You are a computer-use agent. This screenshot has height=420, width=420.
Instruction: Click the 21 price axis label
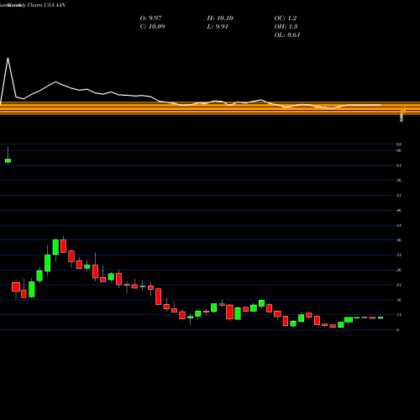point(399,285)
